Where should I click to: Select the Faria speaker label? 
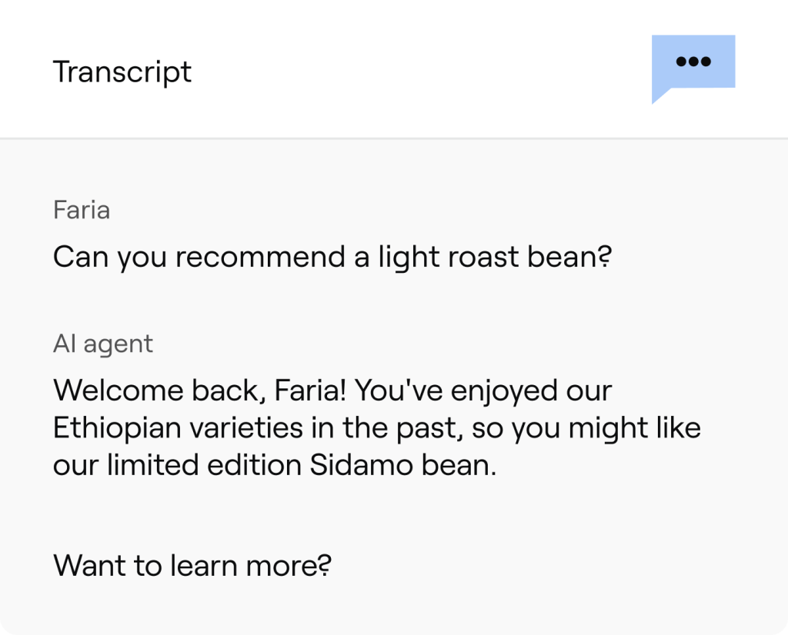(80, 209)
